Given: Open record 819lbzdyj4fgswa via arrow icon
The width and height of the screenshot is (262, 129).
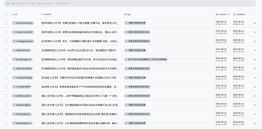Looking at the screenshot, I should 255,114.
